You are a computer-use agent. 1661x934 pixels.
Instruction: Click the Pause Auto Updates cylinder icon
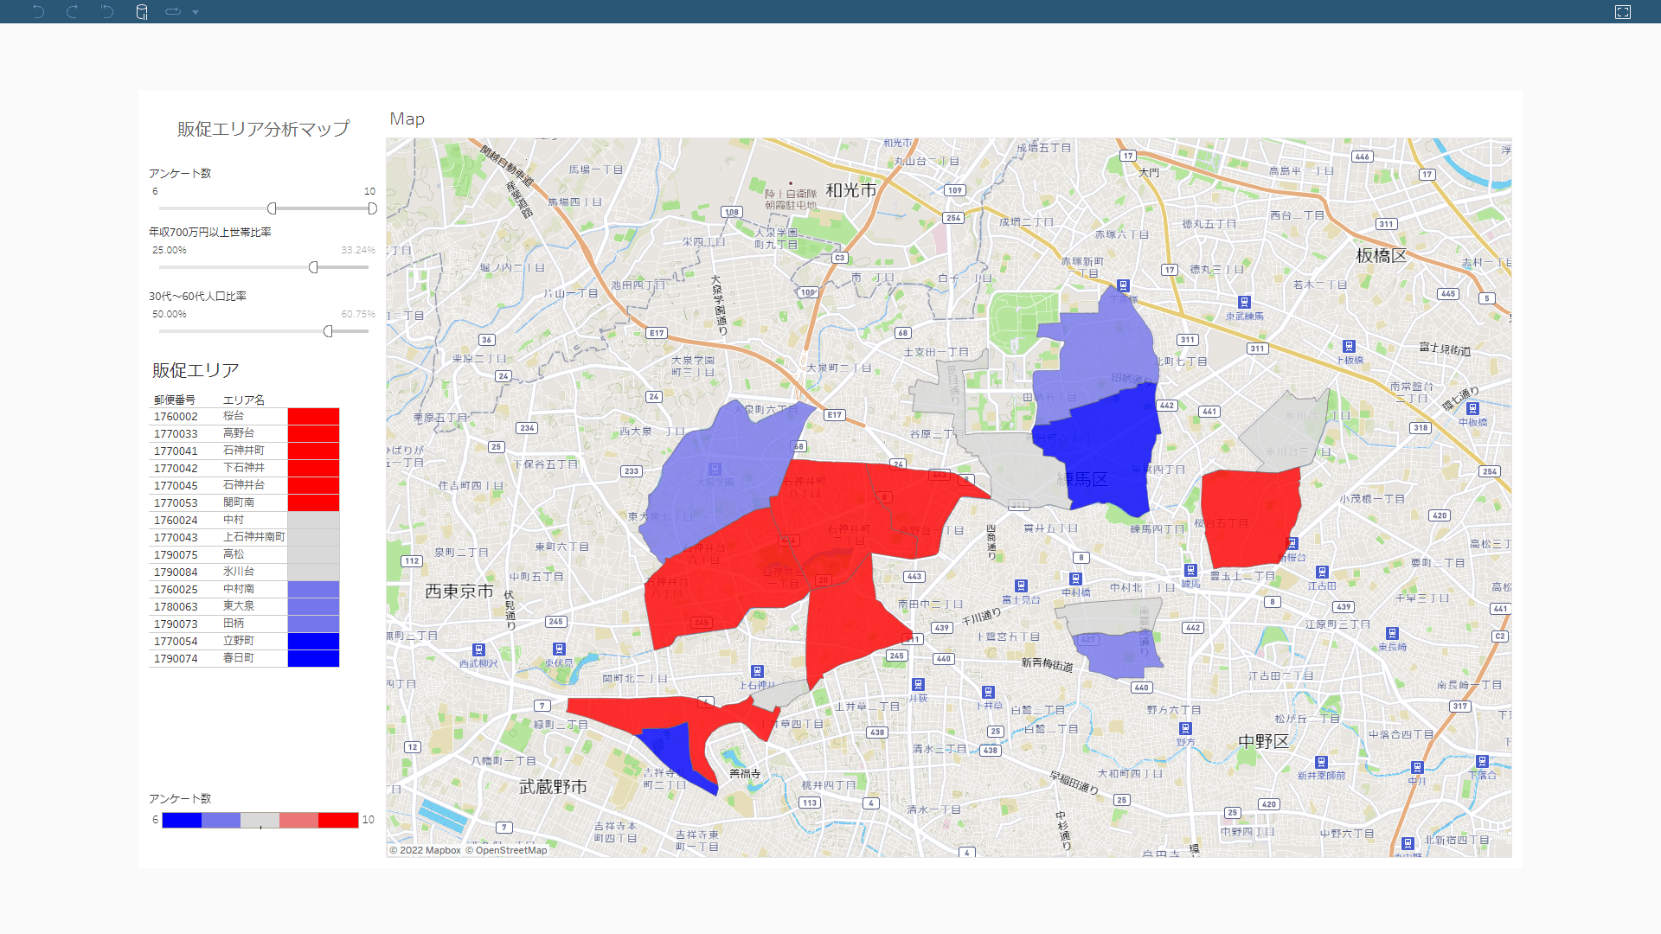(142, 11)
